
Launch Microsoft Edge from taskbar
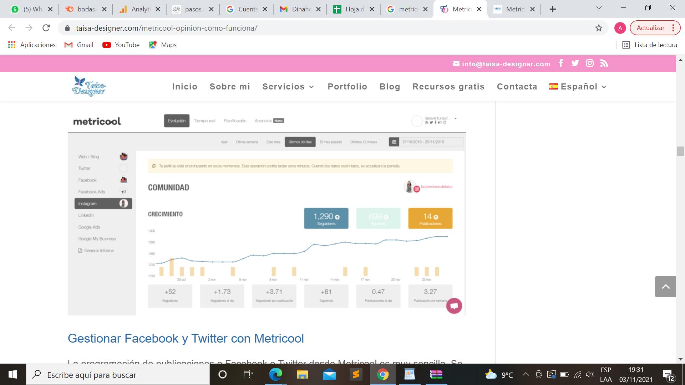coord(275,375)
